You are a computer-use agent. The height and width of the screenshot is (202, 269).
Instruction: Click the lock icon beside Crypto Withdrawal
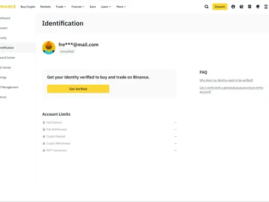pyautogui.click(x=44, y=144)
